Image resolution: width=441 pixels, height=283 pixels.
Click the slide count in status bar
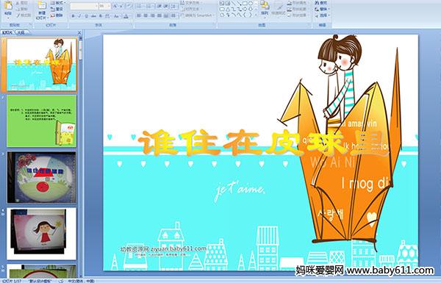[x=12, y=281]
